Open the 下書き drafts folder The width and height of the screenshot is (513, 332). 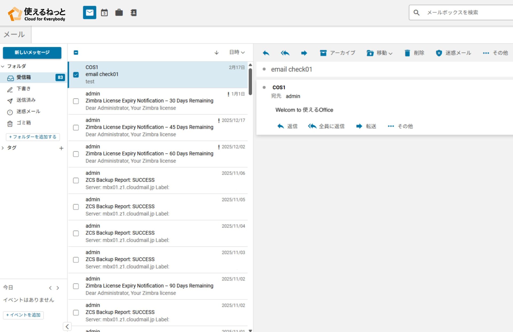tap(24, 89)
